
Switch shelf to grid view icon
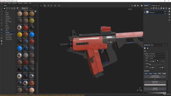36,11
